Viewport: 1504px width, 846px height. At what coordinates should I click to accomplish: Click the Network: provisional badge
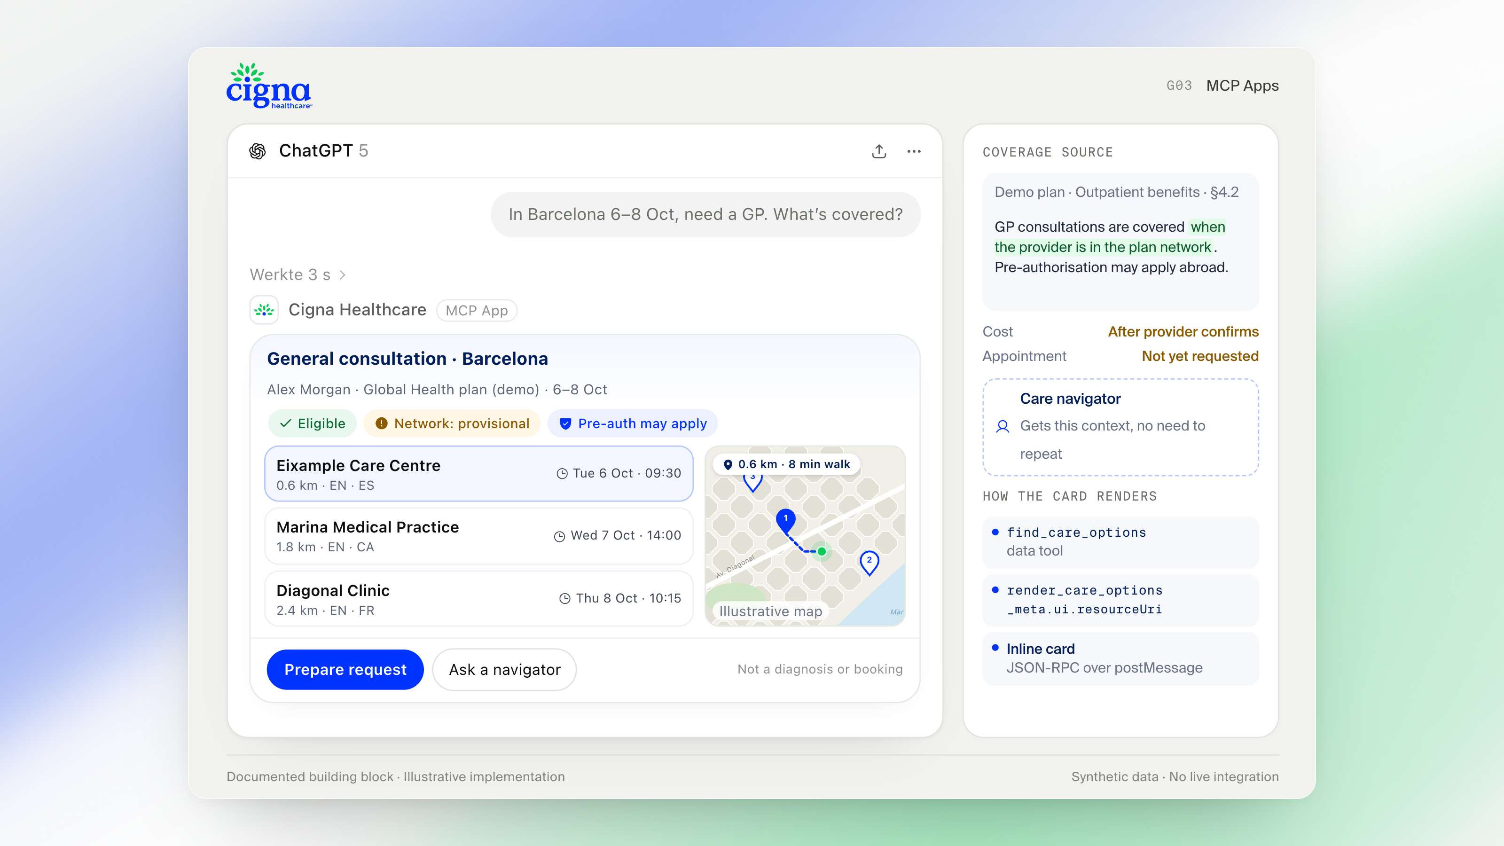pos(452,423)
